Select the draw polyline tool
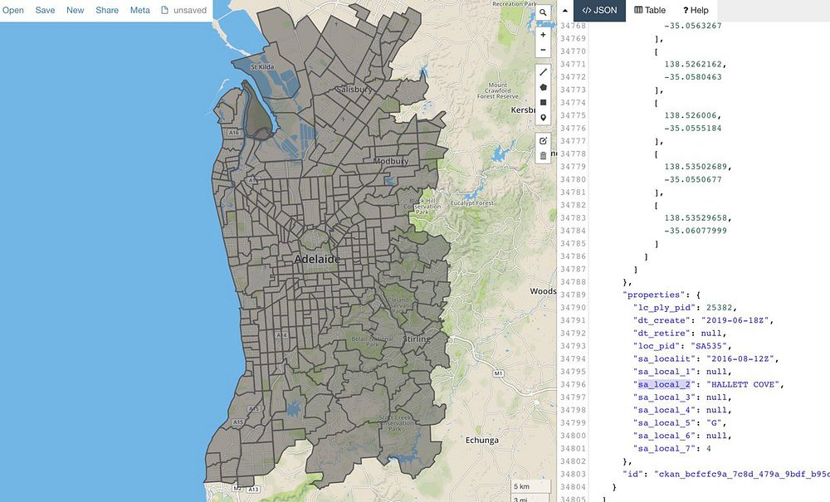 coord(543,72)
